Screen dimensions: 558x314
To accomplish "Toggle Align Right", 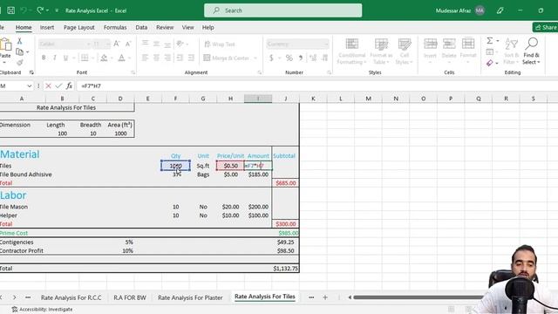I will [167, 58].
